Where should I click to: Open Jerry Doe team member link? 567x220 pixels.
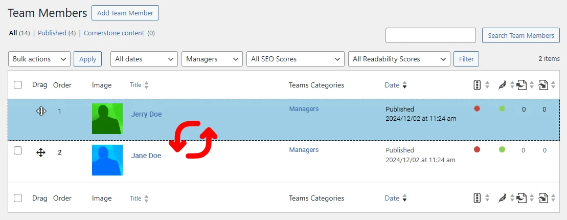pos(146,114)
